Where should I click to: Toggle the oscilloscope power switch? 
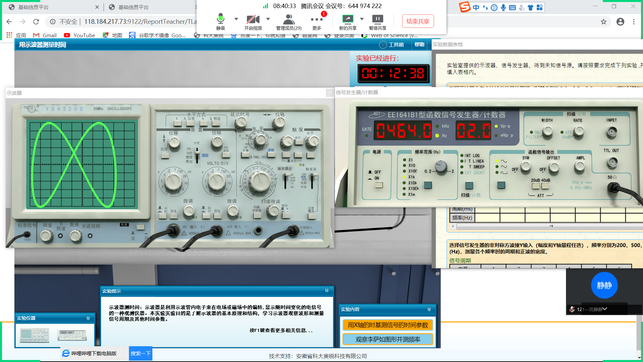[x=140, y=228]
